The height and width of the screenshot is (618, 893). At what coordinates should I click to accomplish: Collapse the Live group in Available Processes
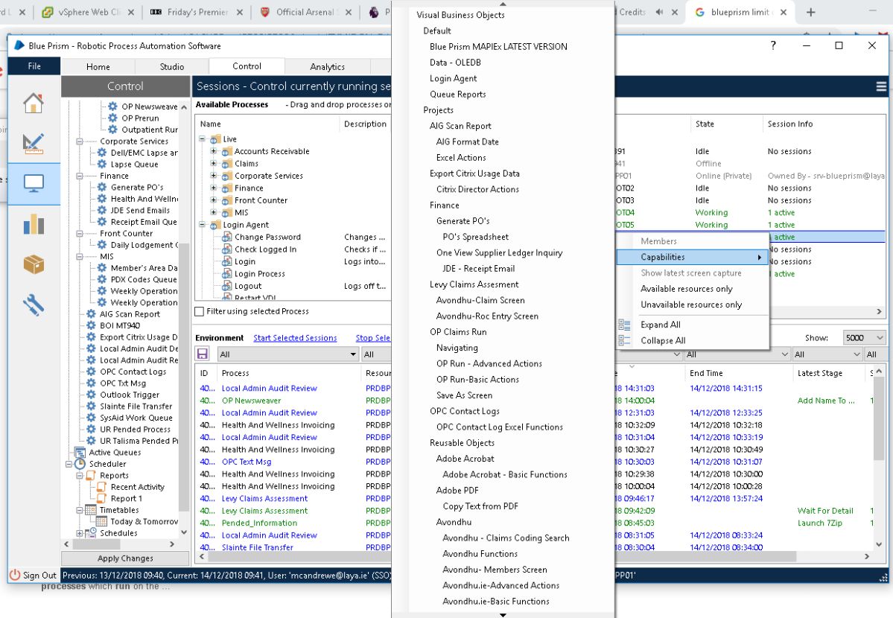click(x=202, y=138)
